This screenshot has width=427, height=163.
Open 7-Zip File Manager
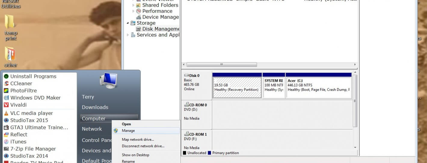(33, 149)
